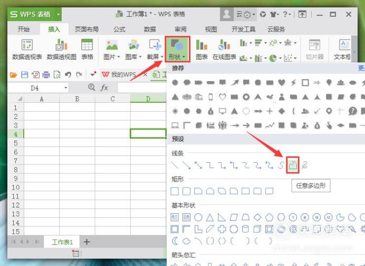Open the WPS 表格 application menu arrow
365x266 pixels.
tap(59, 14)
